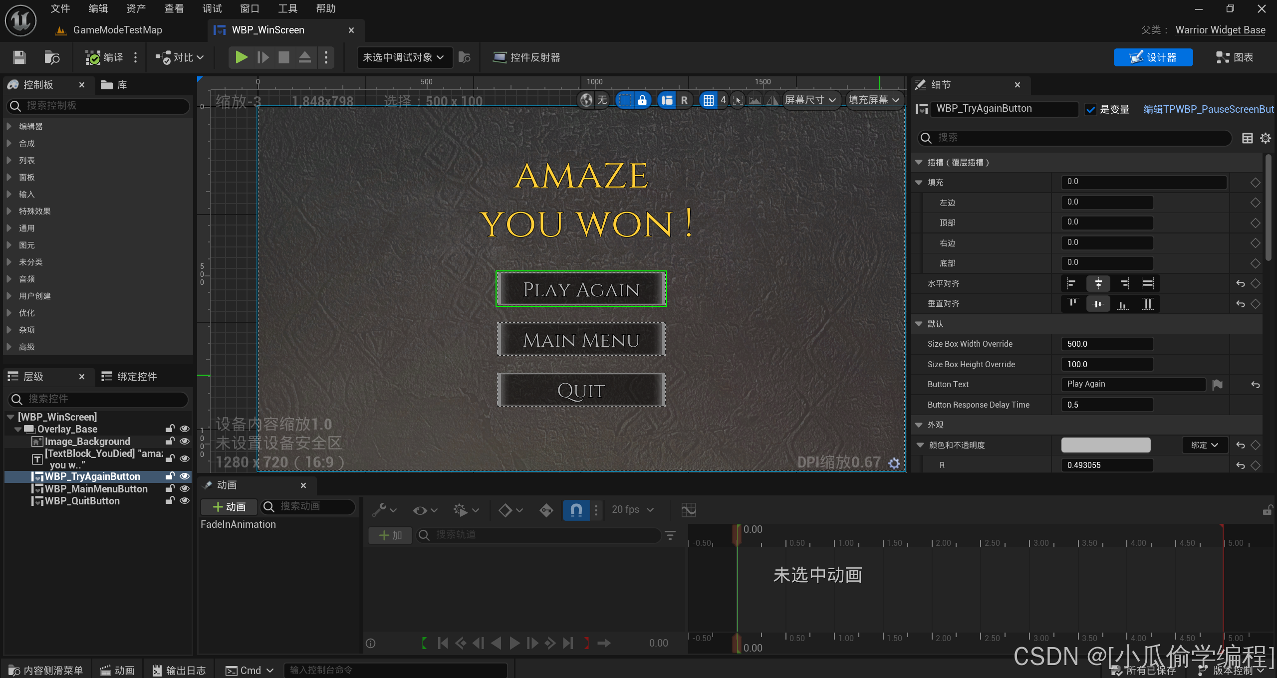1277x678 pixels.
Task: Select center horizontal alignment icon
Action: tap(1098, 283)
